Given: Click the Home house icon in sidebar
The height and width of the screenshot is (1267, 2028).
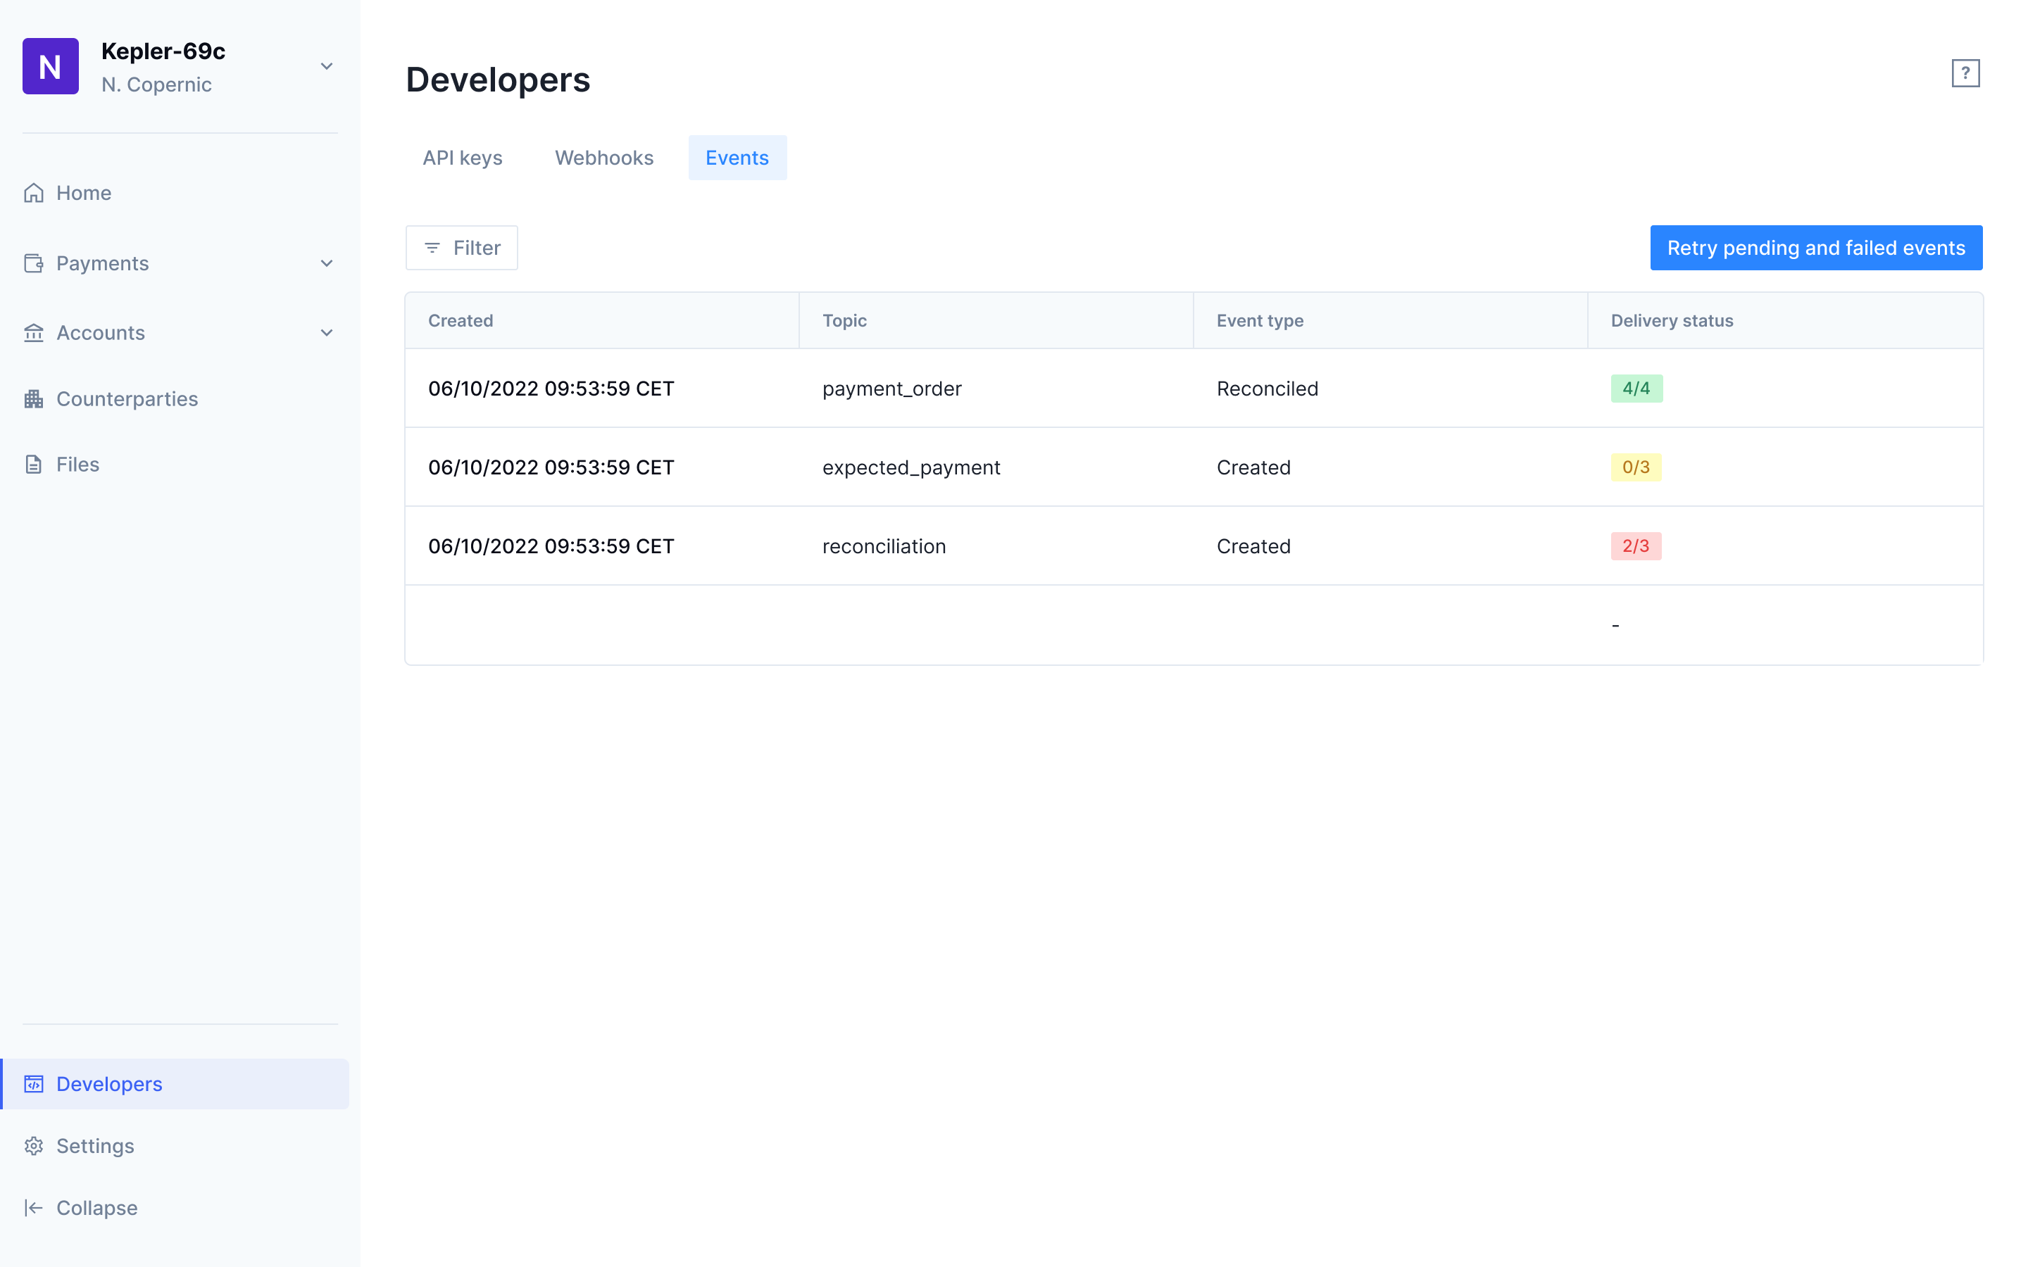Looking at the screenshot, I should [x=34, y=193].
